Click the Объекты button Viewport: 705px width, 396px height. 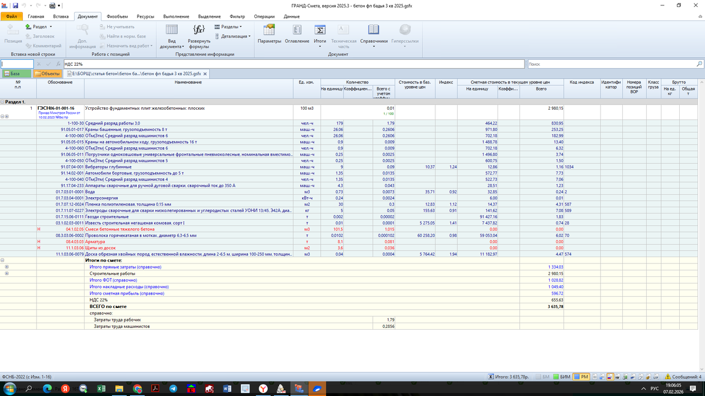(47, 73)
